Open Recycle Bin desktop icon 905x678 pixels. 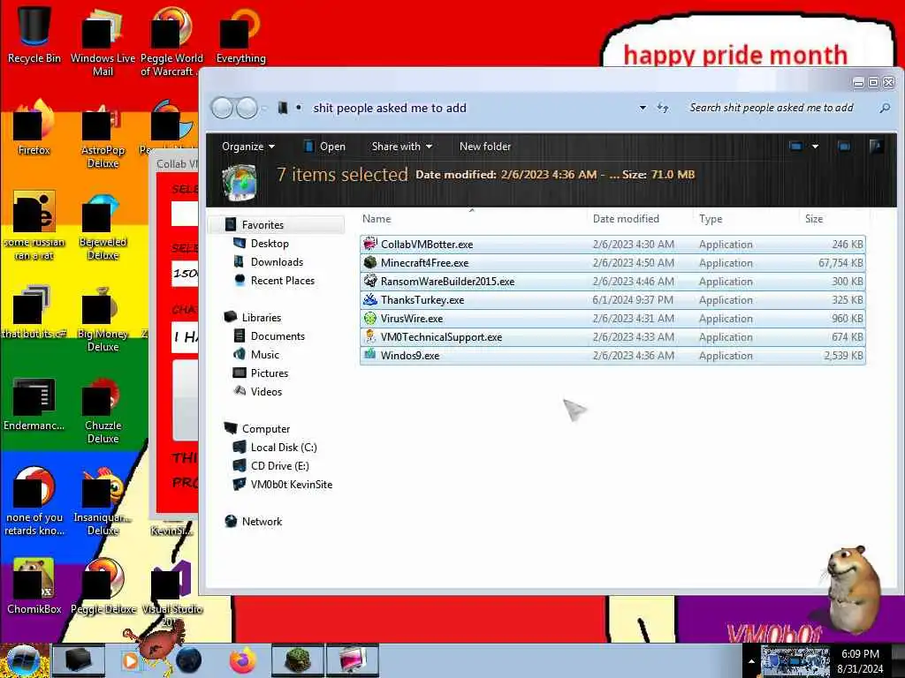pos(34,34)
